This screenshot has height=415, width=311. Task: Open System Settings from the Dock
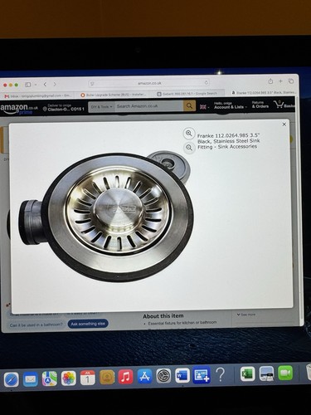[x=163, y=376]
